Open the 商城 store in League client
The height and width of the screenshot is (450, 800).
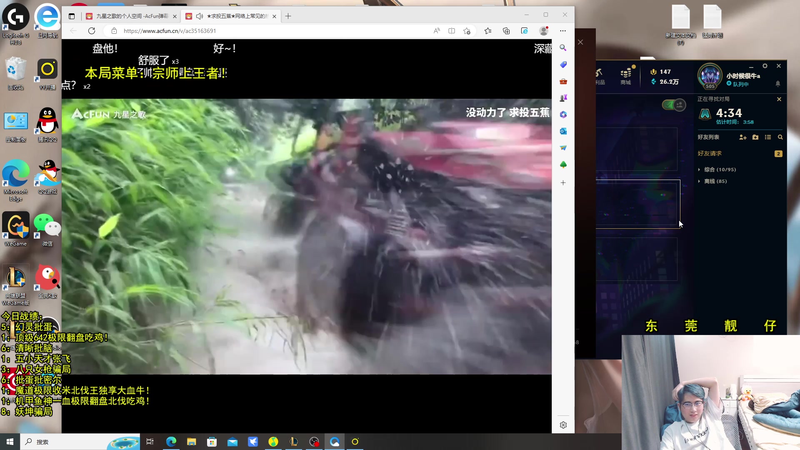[x=625, y=77]
